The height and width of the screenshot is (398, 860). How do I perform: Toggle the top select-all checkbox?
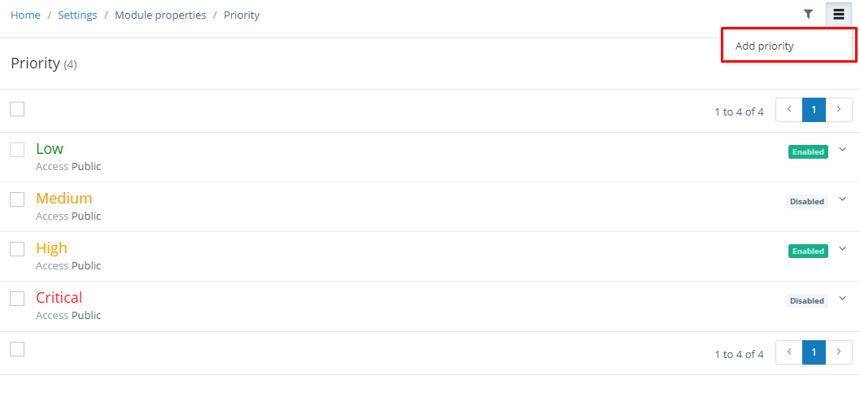coord(17,109)
